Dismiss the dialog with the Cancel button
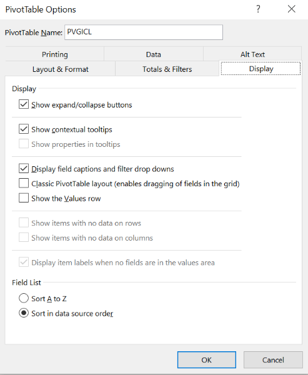Screen dimensions: 308x375 [273, 360]
